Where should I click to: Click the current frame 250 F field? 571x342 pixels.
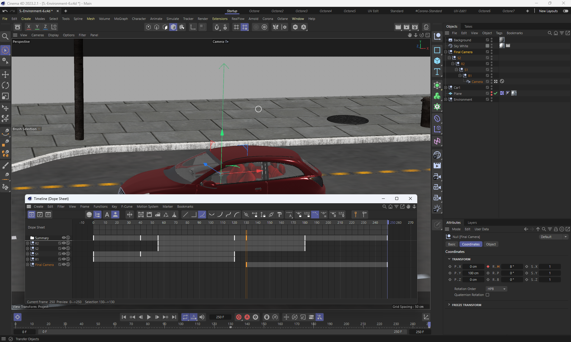tap(220, 317)
